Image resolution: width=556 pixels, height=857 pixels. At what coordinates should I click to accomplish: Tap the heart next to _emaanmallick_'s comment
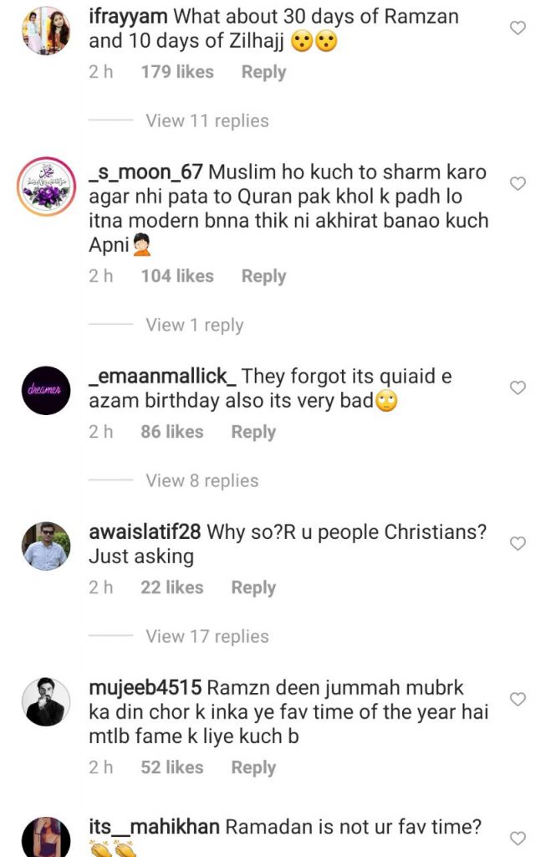(x=518, y=387)
